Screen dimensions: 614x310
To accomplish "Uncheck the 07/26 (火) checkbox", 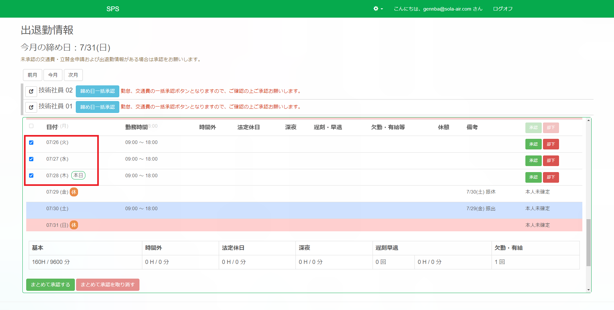I will 31,142.
